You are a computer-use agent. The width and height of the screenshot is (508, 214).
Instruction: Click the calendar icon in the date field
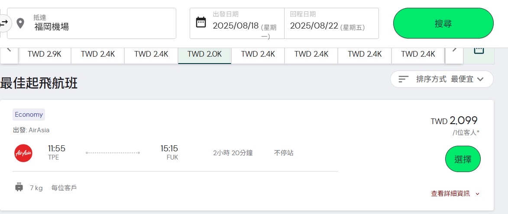pyautogui.click(x=201, y=22)
